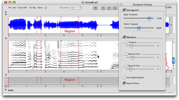
Task: Expand the triangle next to Ready status
Action: tap(6, 90)
